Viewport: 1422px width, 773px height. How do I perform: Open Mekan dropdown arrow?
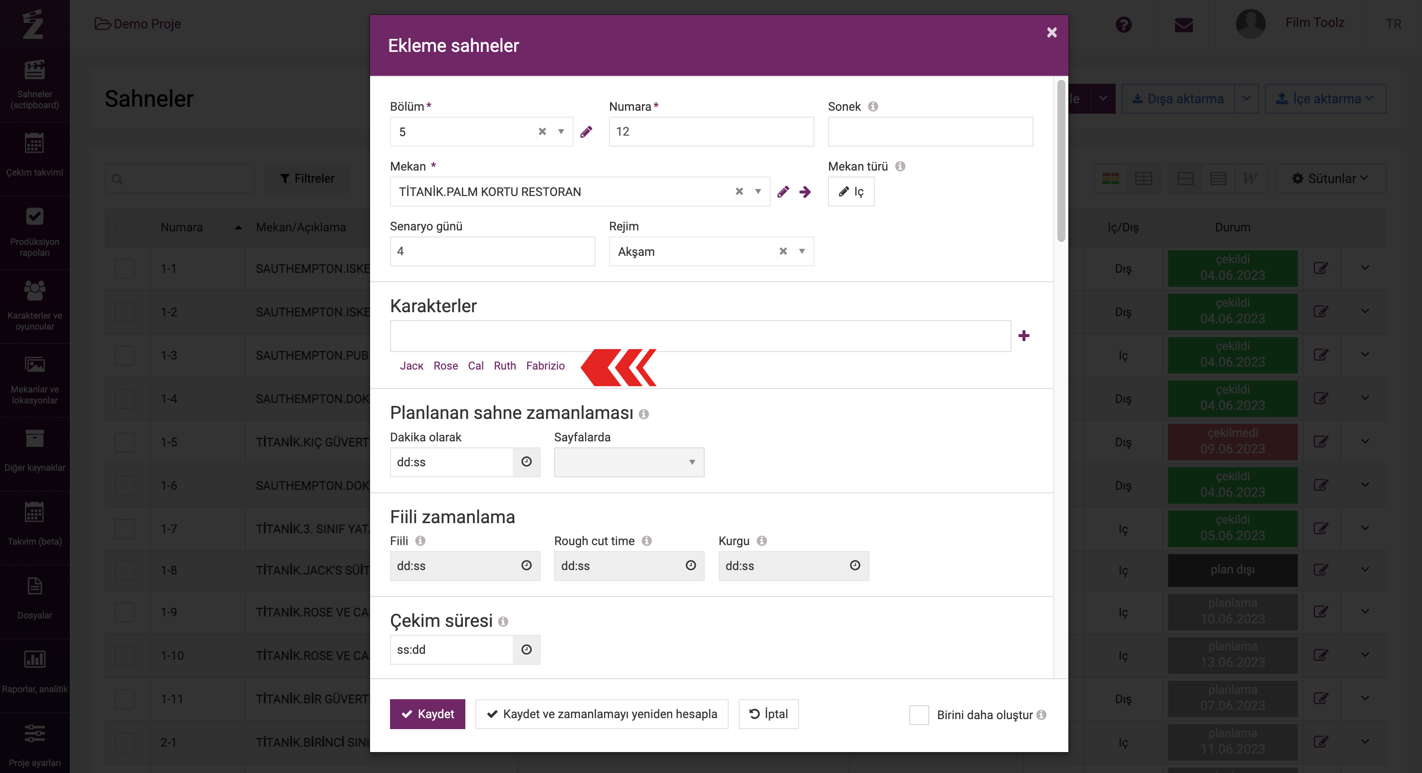[758, 191]
